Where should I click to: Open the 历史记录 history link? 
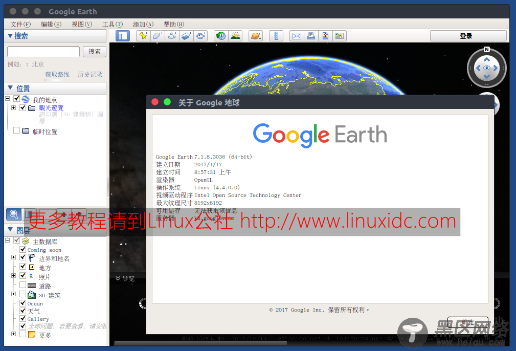pyautogui.click(x=90, y=74)
